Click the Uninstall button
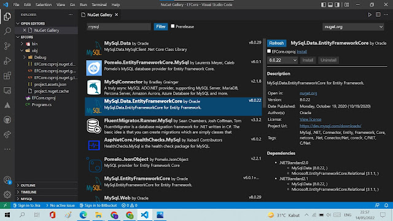Image resolution: width=393 pixels, height=221 pixels. (x=329, y=60)
